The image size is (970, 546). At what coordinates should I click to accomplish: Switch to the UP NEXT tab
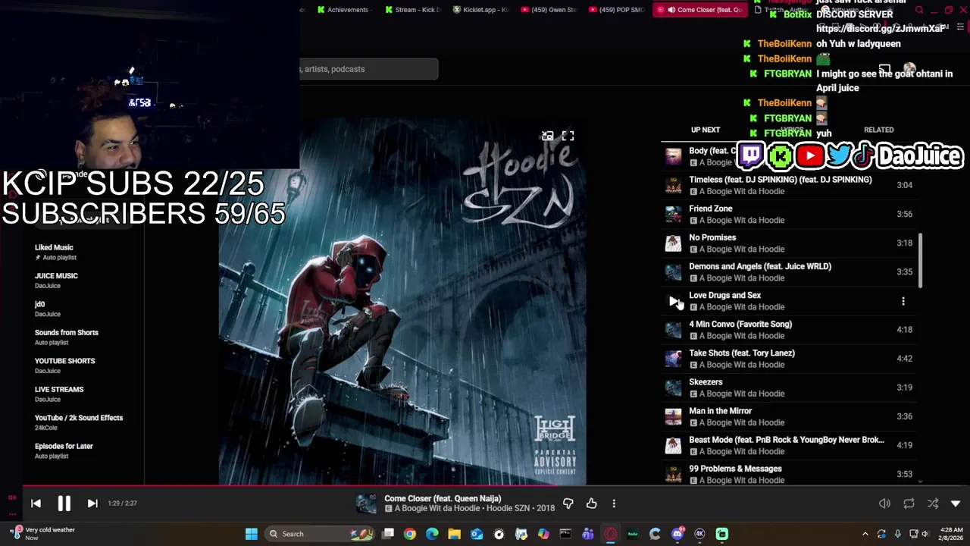(x=706, y=130)
